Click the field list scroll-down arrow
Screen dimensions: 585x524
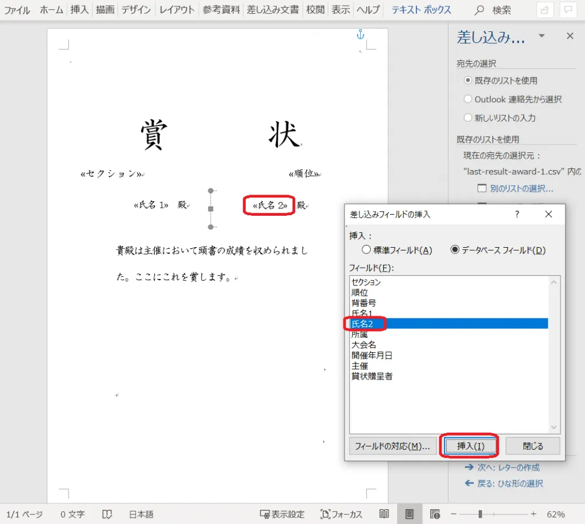coord(553,427)
